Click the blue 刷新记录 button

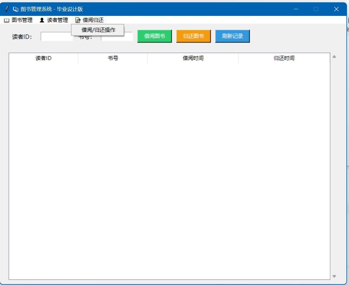pyautogui.click(x=232, y=36)
